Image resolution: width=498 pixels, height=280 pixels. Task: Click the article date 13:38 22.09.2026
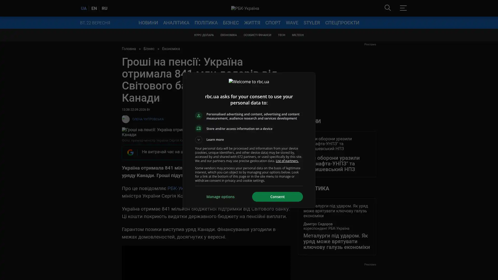pos(136,110)
